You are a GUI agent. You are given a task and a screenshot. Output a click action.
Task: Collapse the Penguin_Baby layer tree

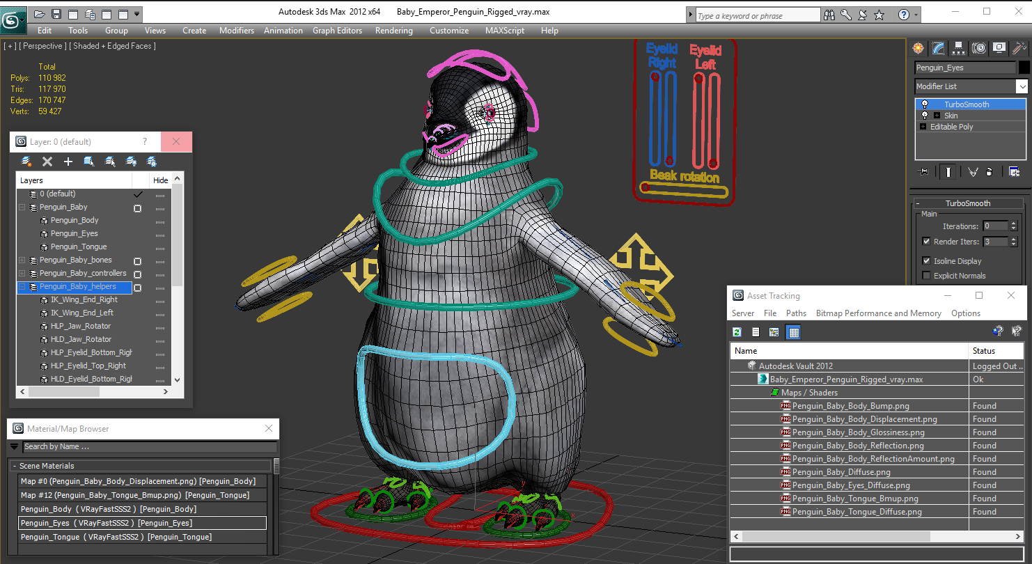click(x=22, y=207)
